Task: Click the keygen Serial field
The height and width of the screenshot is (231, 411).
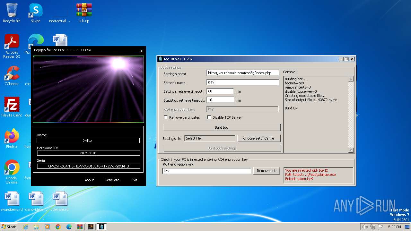Action: (88, 166)
